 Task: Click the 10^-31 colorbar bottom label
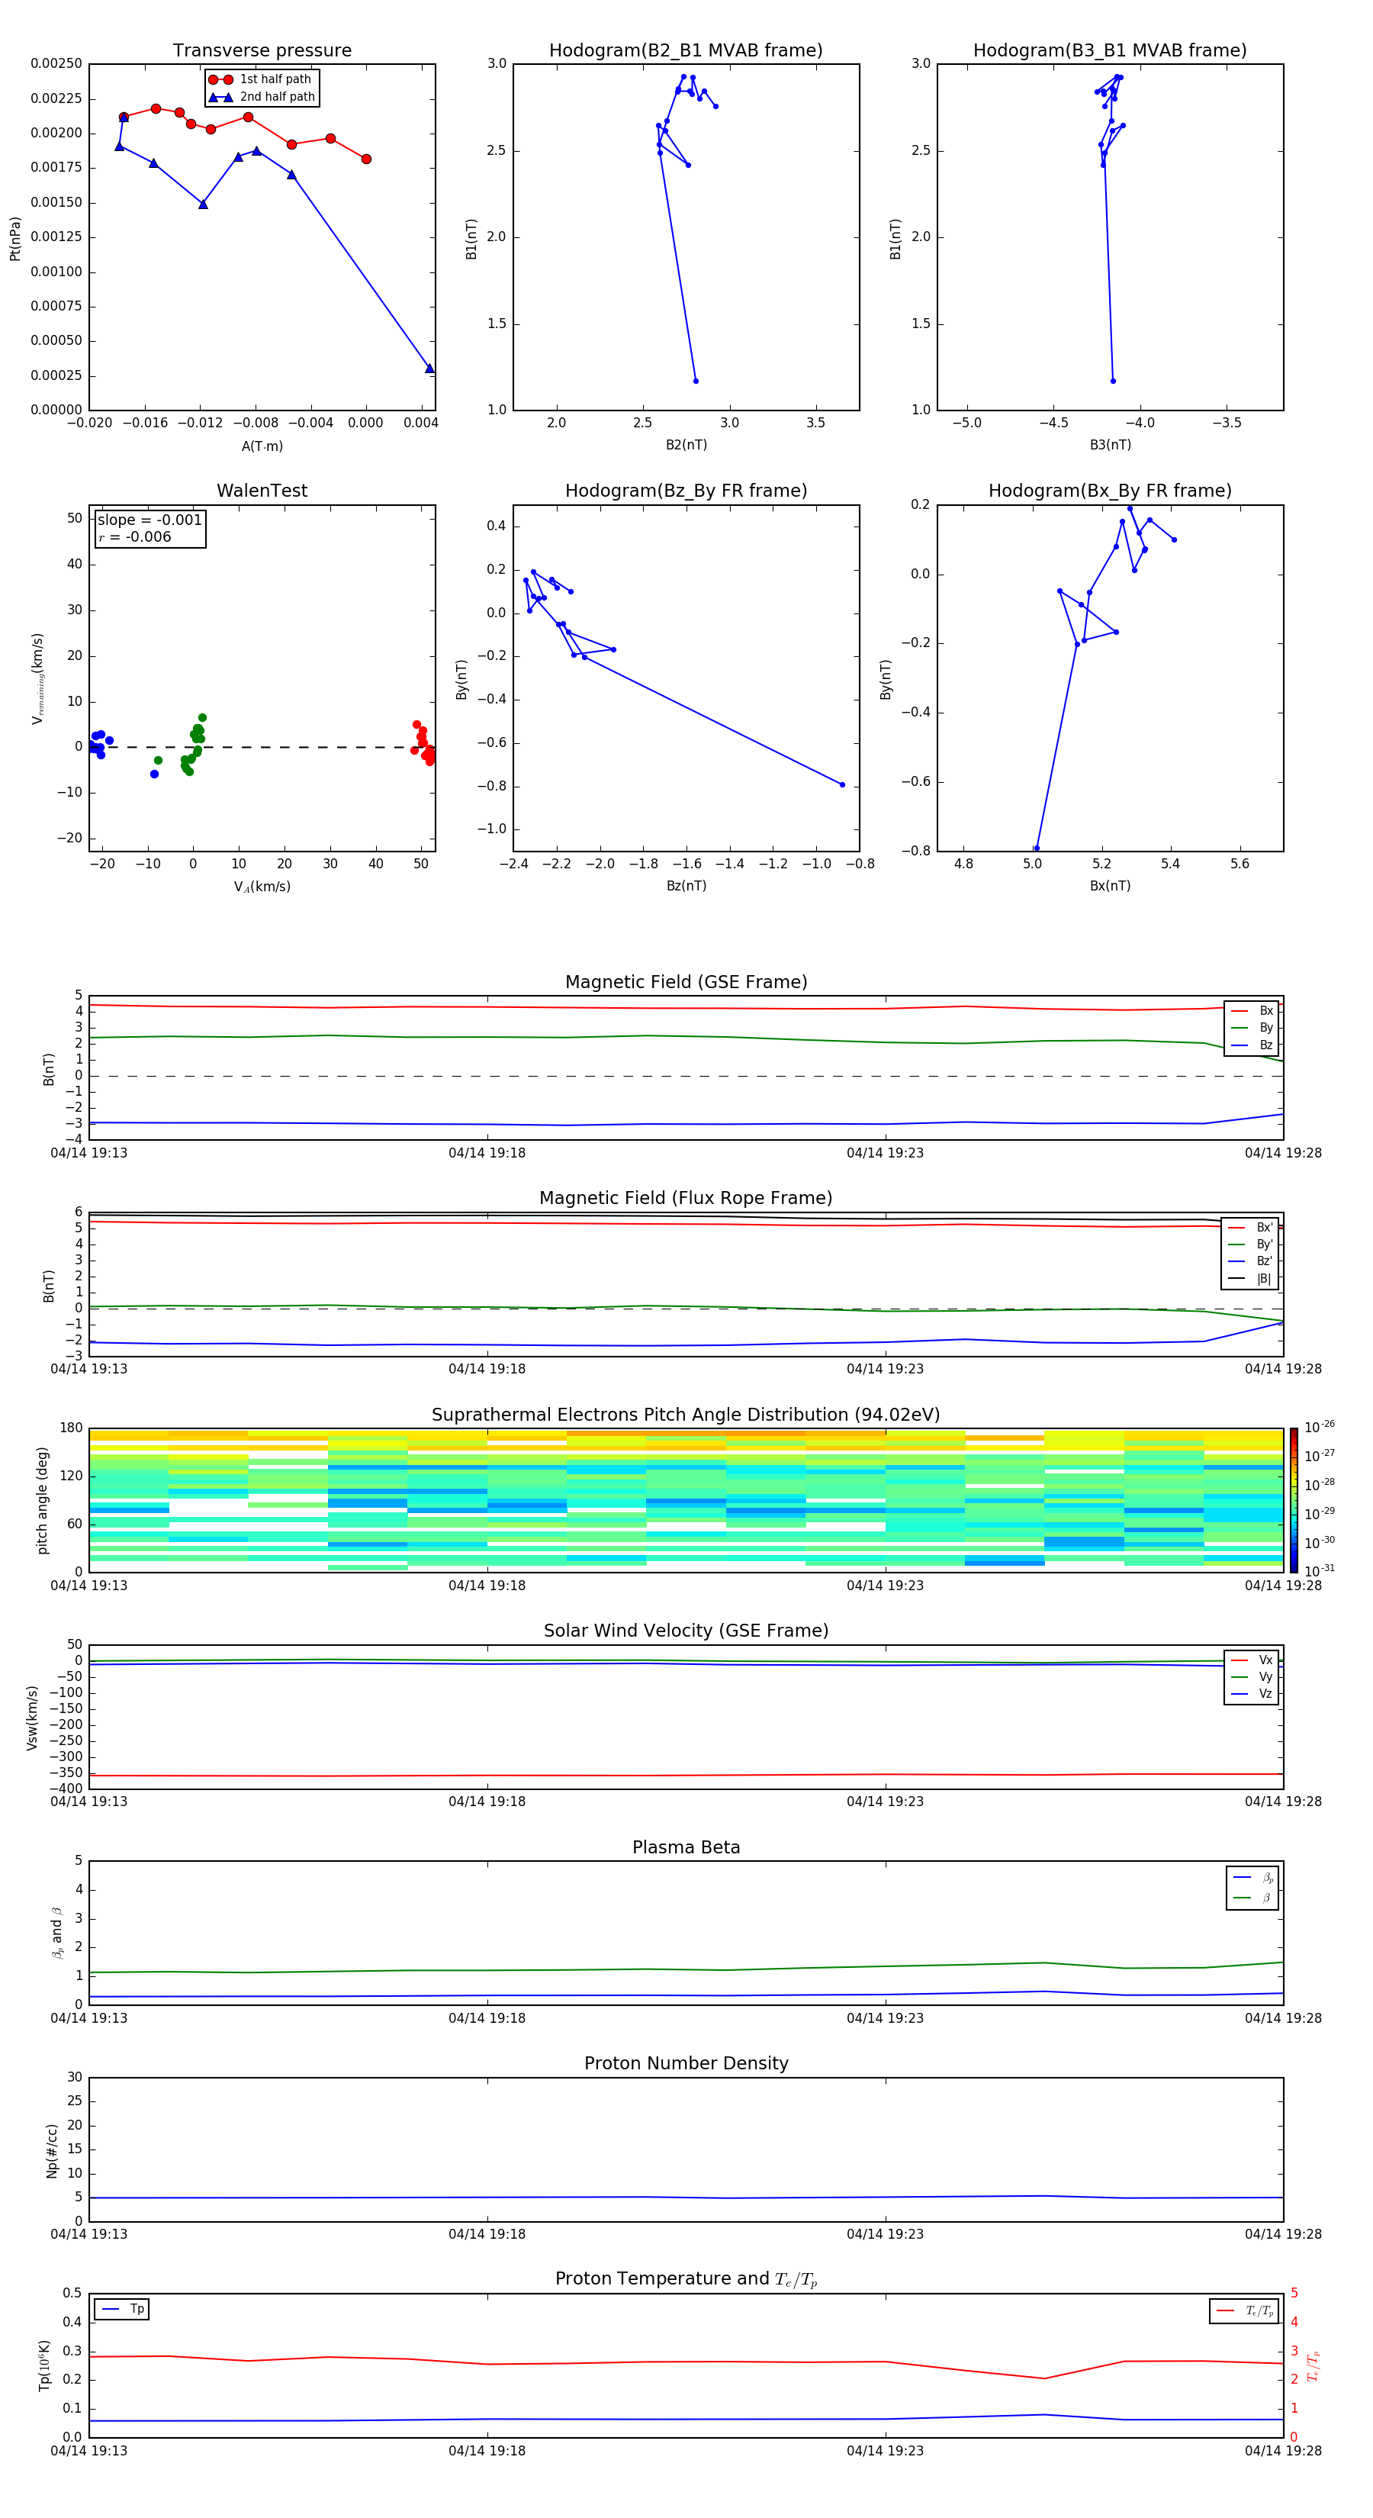(1320, 1571)
